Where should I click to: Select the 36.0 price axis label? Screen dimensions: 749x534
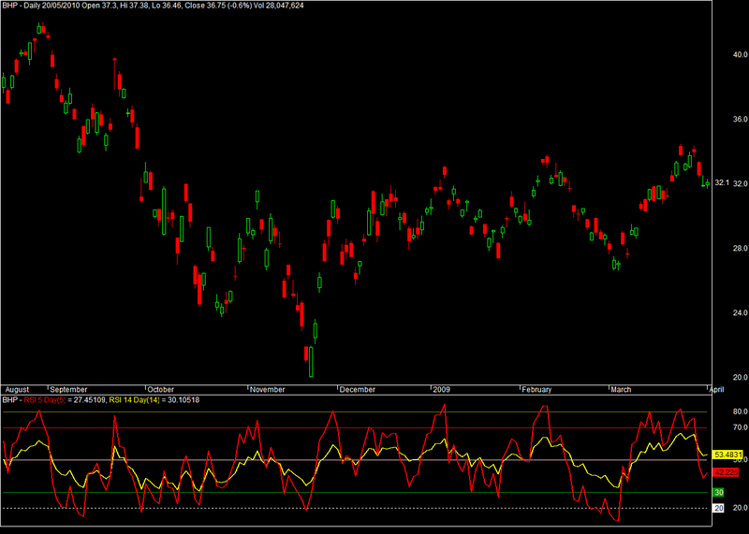pyautogui.click(x=740, y=119)
